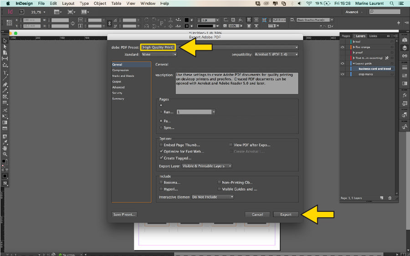Viewport: 410px width, 256px height.
Task: Click the Cancel button
Action: (x=257, y=215)
